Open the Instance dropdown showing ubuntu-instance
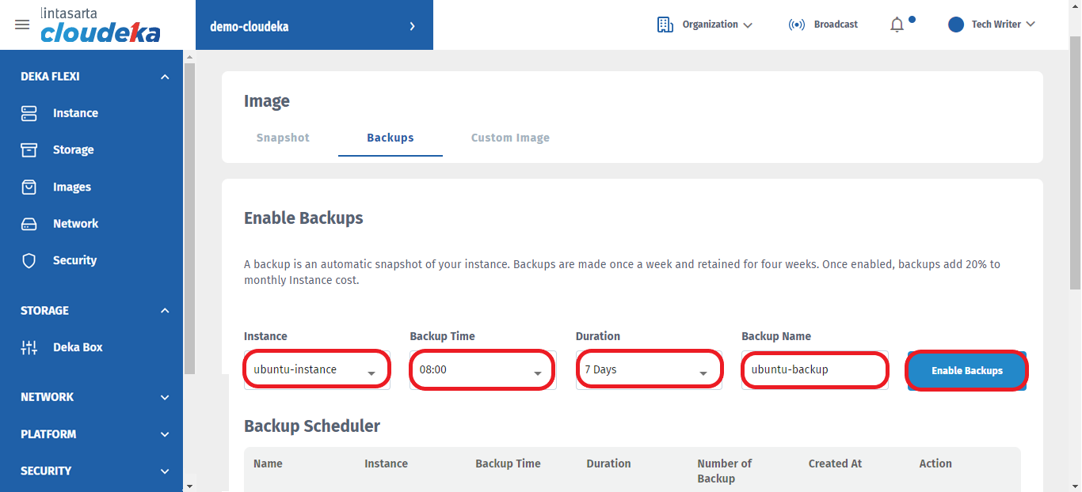This screenshot has height=492, width=1082. 317,370
